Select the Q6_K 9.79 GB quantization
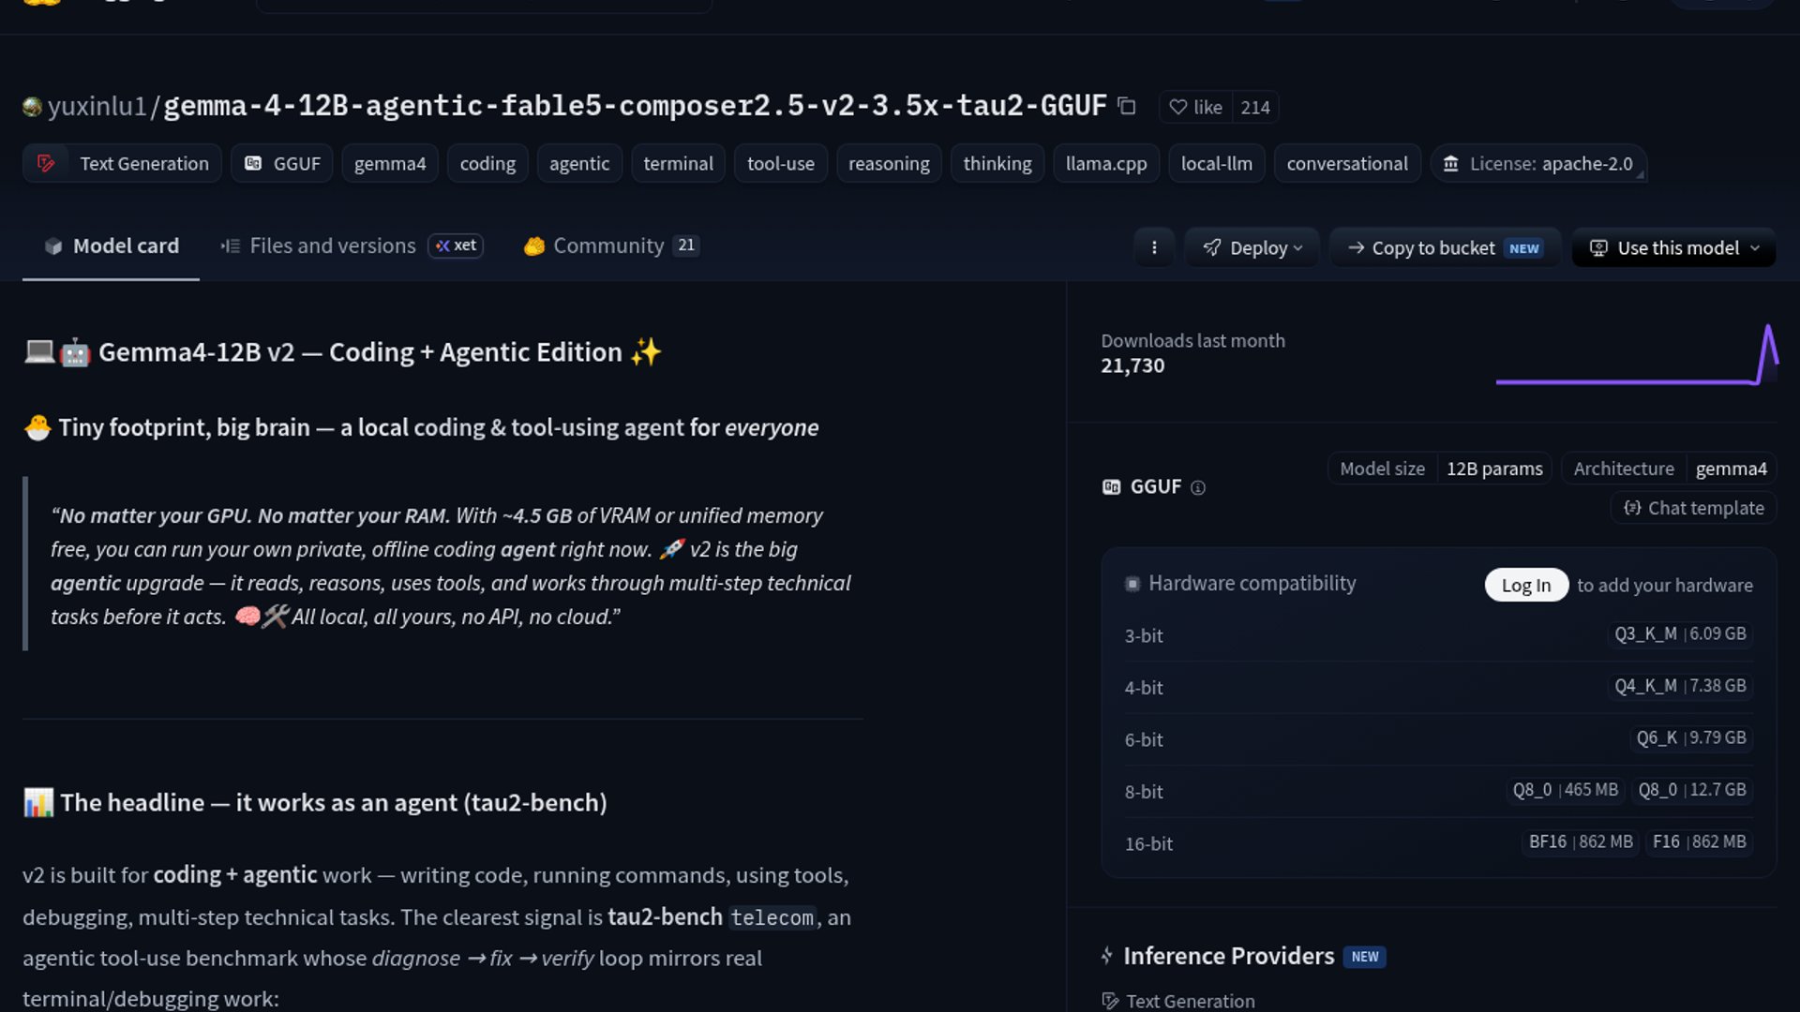The height and width of the screenshot is (1012, 1800). (1691, 737)
